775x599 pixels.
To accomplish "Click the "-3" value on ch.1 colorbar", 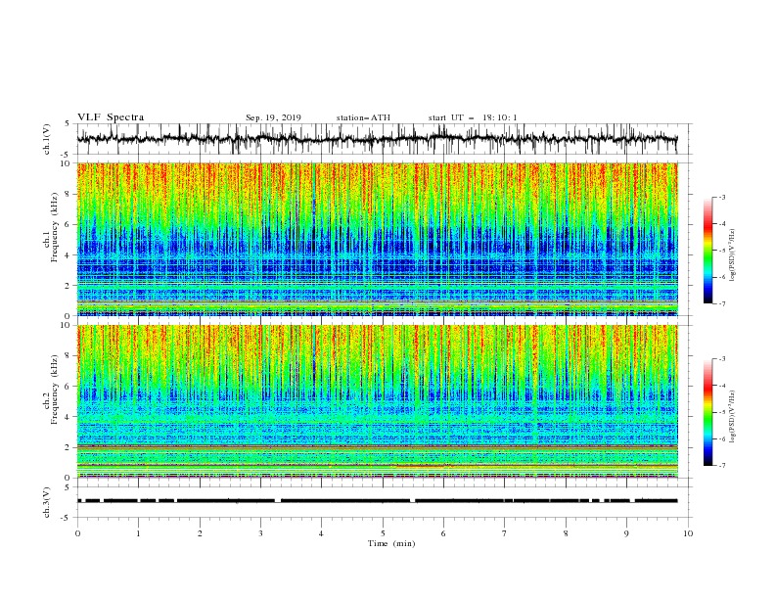I will tap(721, 197).
